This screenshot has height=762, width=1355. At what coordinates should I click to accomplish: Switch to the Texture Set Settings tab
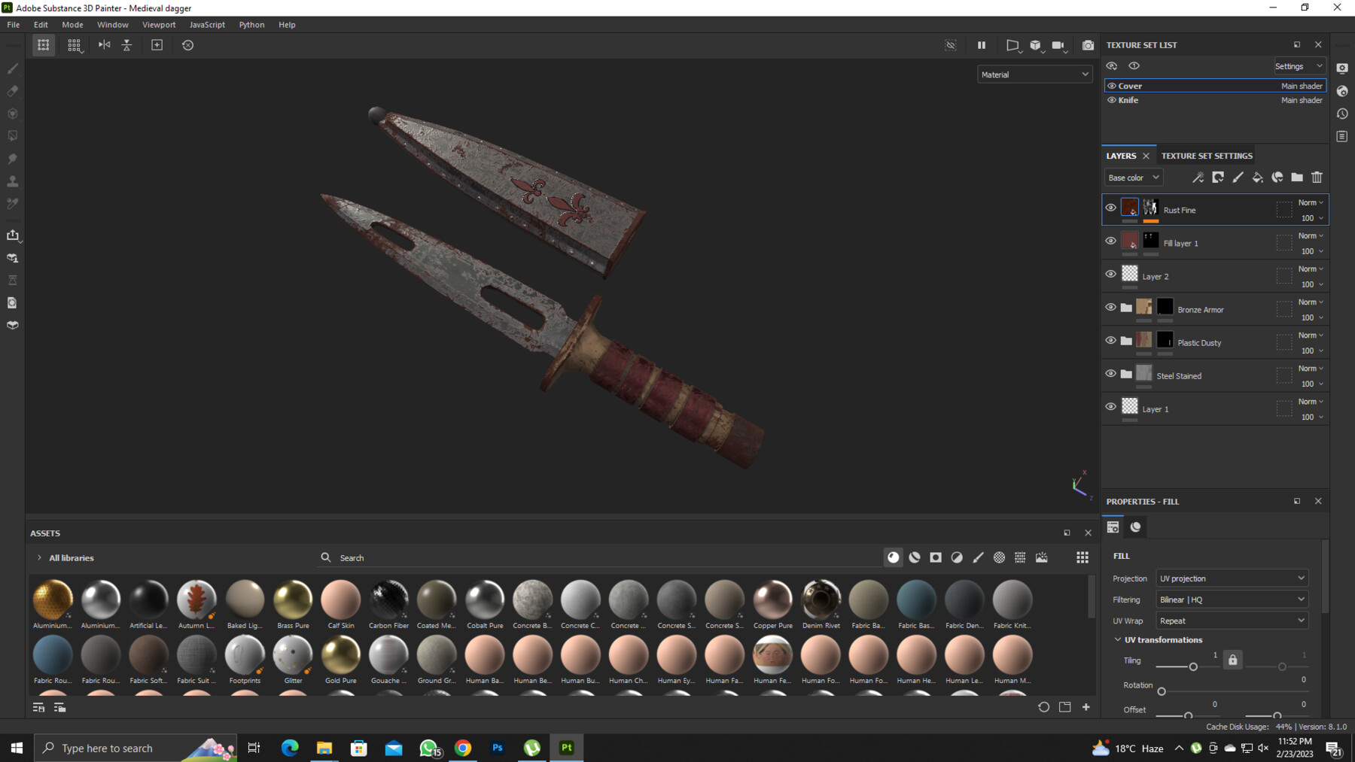pos(1207,156)
